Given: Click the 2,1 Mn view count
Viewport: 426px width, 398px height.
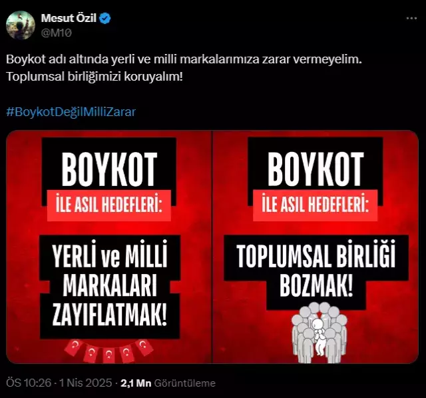Looking at the screenshot, I should tap(136, 383).
